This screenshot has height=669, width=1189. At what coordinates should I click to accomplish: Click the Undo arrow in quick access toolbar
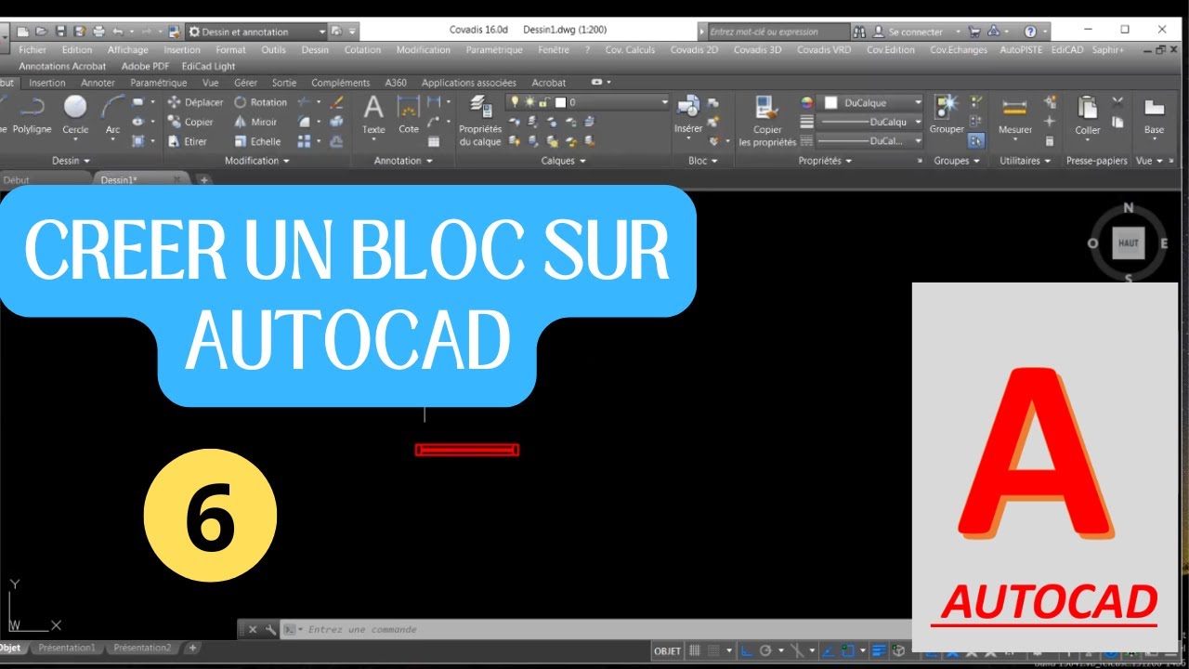pyautogui.click(x=117, y=31)
